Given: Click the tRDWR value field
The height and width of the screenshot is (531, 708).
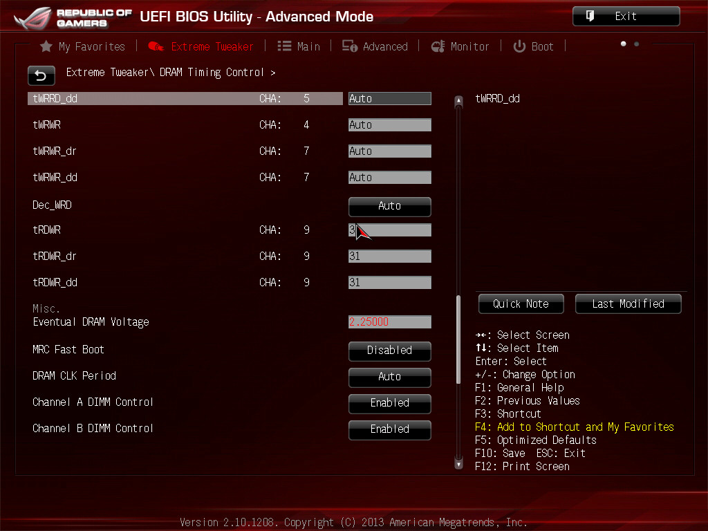Looking at the screenshot, I should tap(390, 230).
